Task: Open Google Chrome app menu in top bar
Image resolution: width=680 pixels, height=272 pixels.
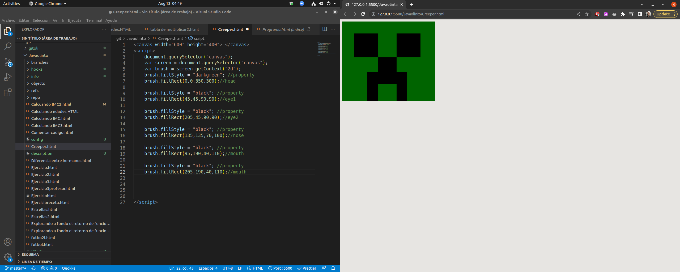Action: tap(48, 3)
